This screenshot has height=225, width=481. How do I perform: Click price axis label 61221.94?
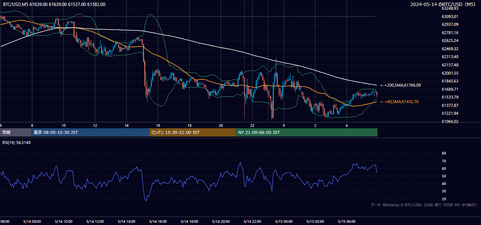click(450, 114)
